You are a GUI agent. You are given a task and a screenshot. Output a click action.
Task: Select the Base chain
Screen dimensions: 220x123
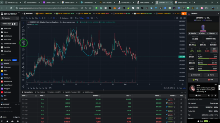click(x=6, y=74)
